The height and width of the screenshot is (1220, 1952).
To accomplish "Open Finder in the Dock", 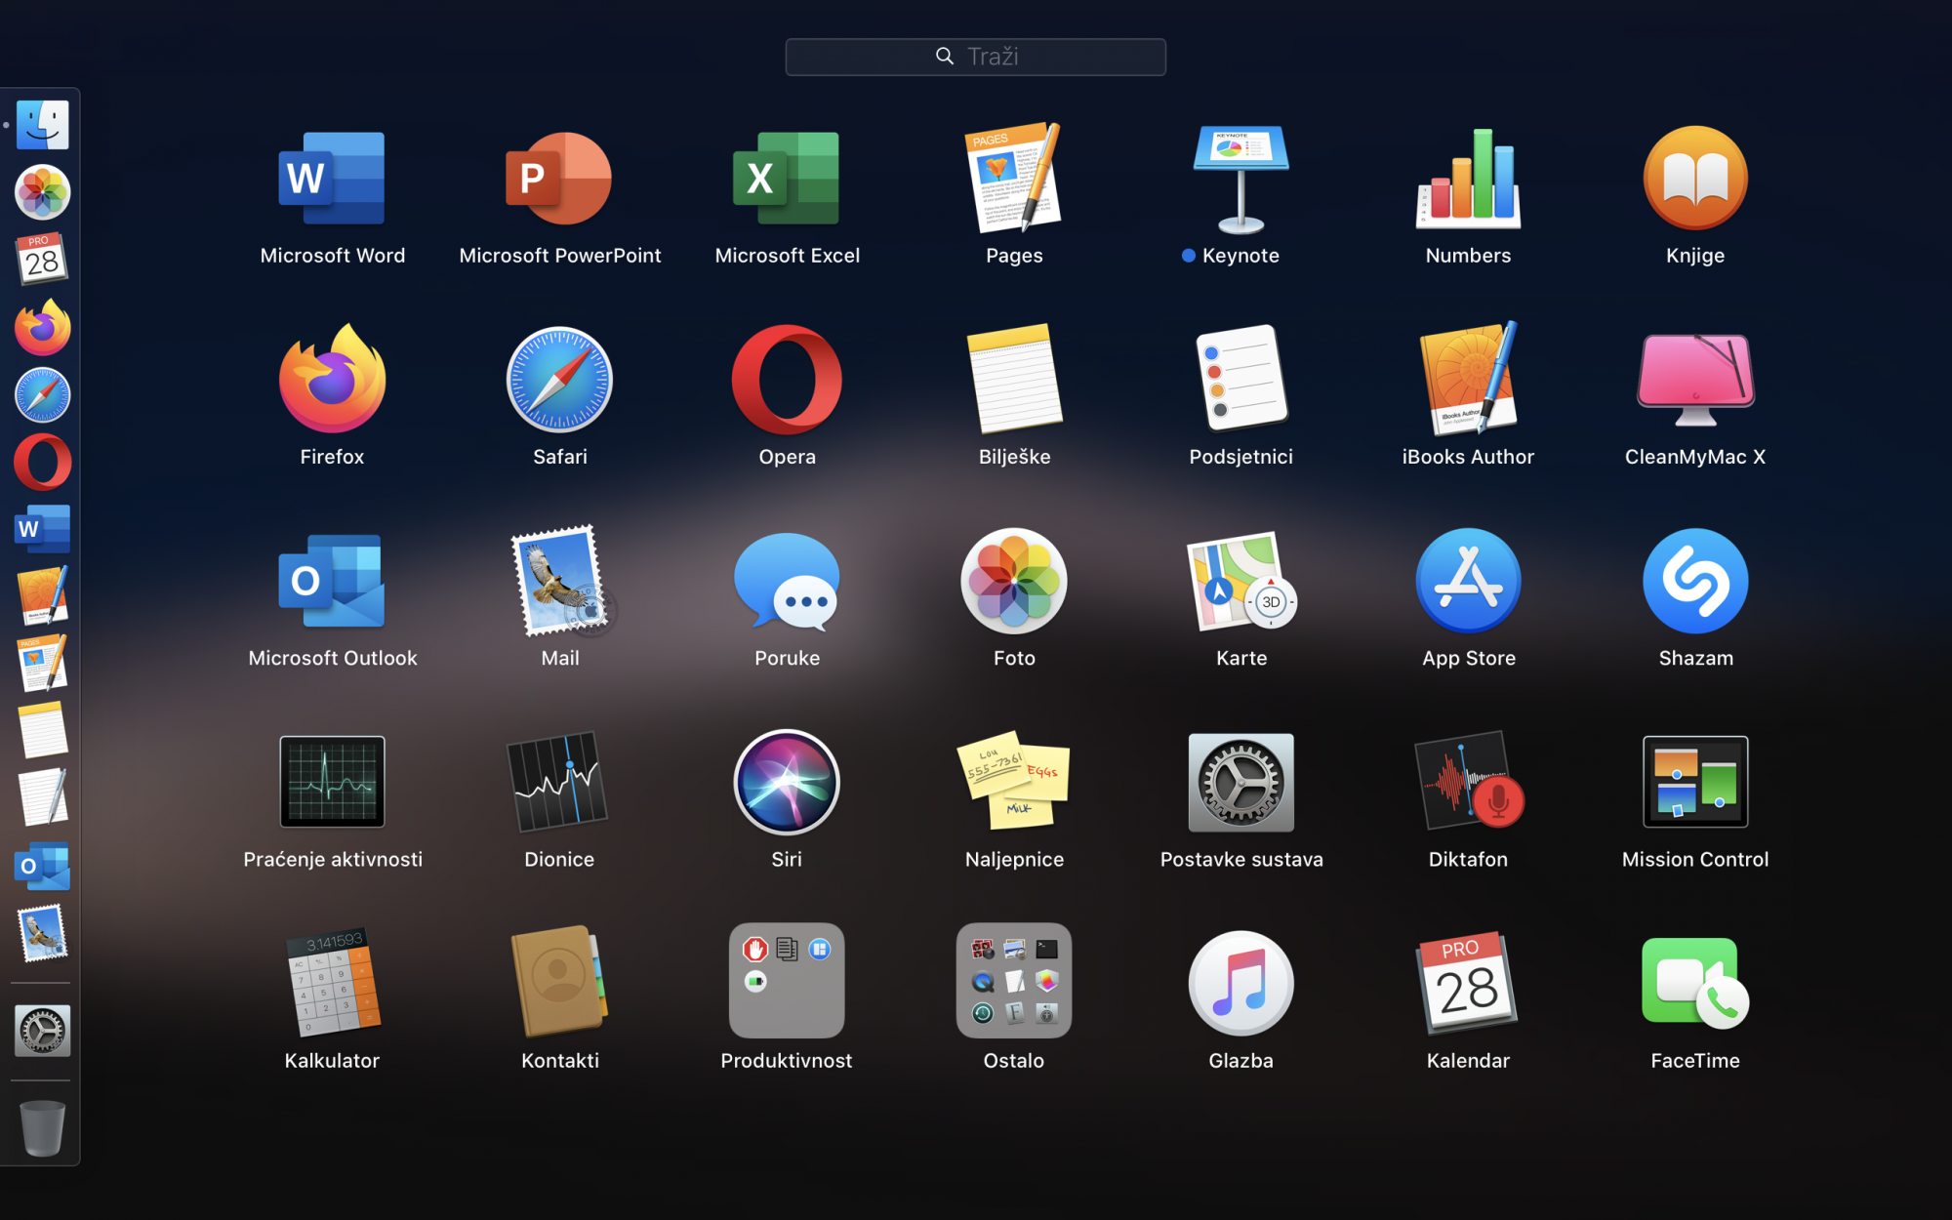I will [43, 125].
